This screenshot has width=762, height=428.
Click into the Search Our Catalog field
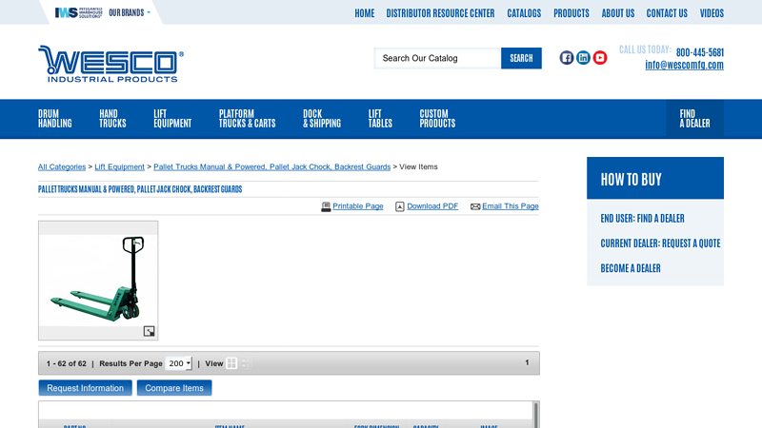437,58
